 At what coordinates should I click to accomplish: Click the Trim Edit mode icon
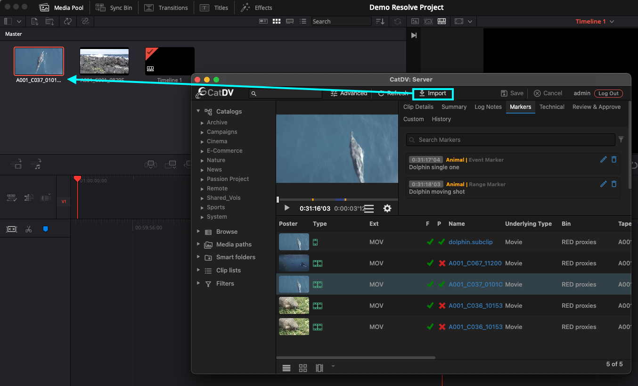point(11,229)
